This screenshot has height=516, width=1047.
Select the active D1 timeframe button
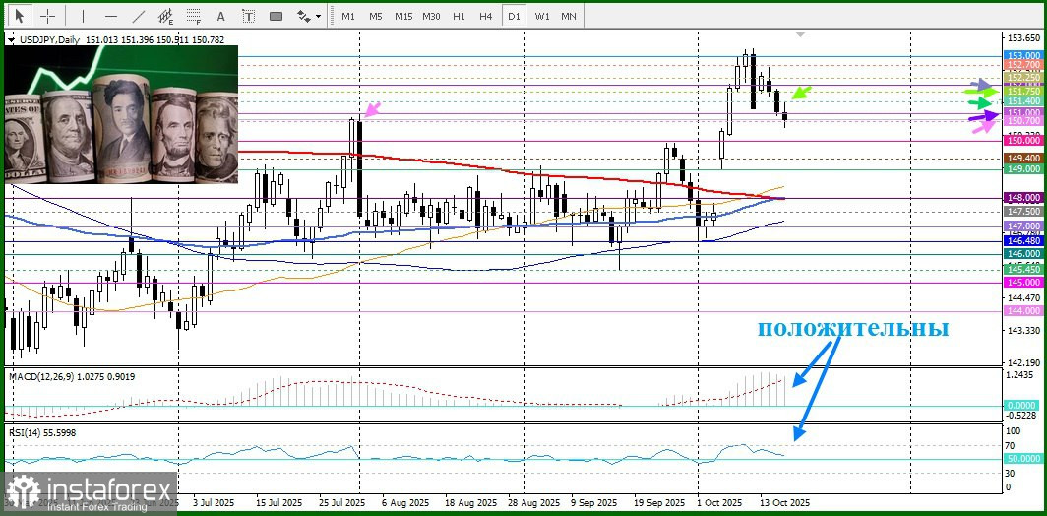[x=514, y=16]
